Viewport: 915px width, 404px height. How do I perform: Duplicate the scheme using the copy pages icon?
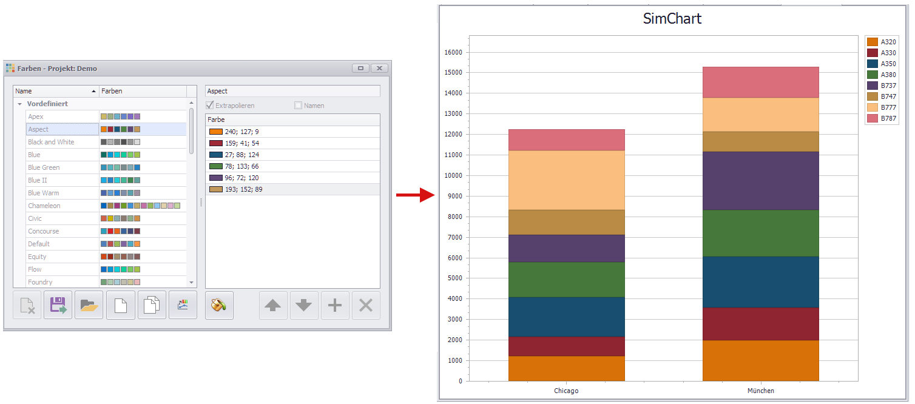pos(152,305)
